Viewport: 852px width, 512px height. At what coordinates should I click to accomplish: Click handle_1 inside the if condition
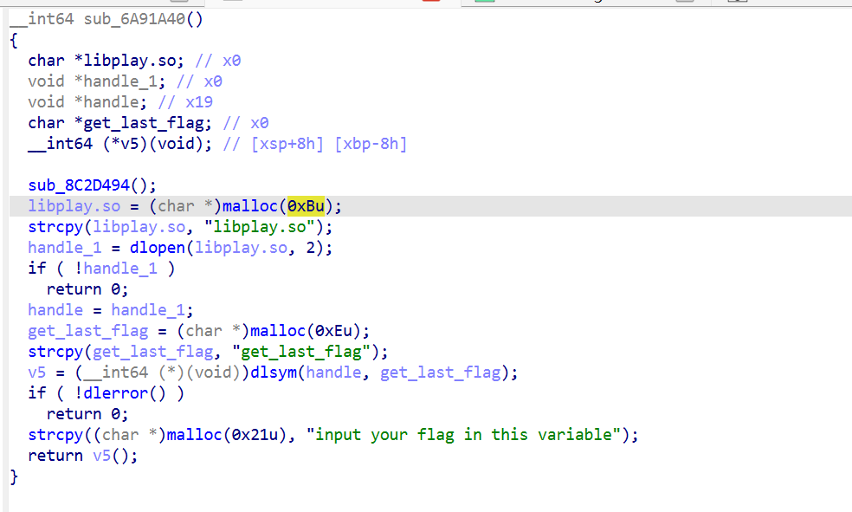[120, 269]
